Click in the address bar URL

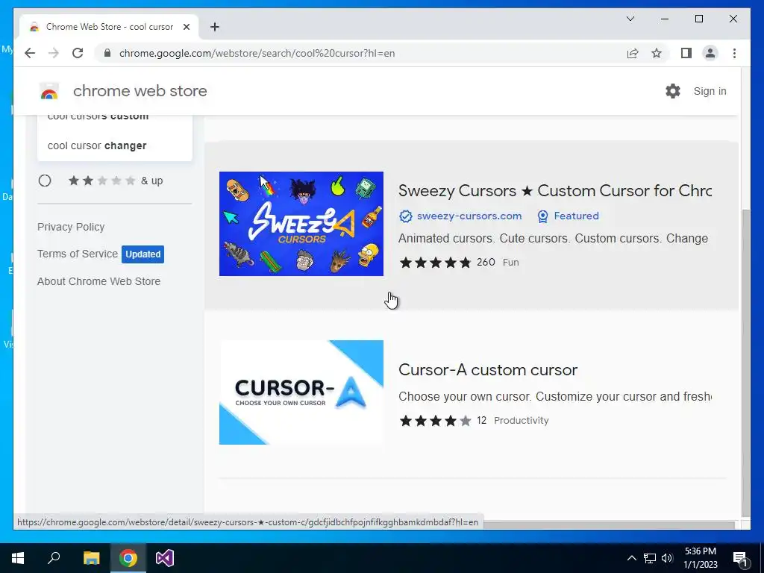257,53
